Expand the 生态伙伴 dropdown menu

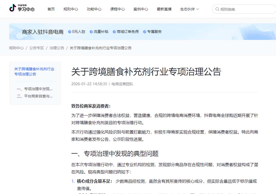[187, 9]
